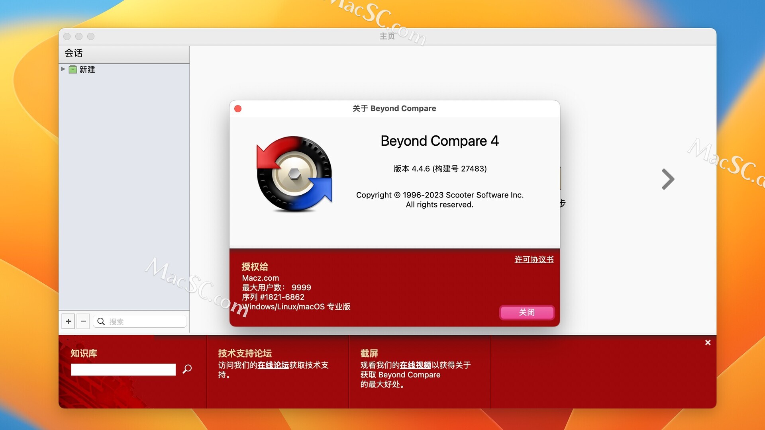Close About dialog using red dot
The width and height of the screenshot is (765, 430).
(x=238, y=109)
